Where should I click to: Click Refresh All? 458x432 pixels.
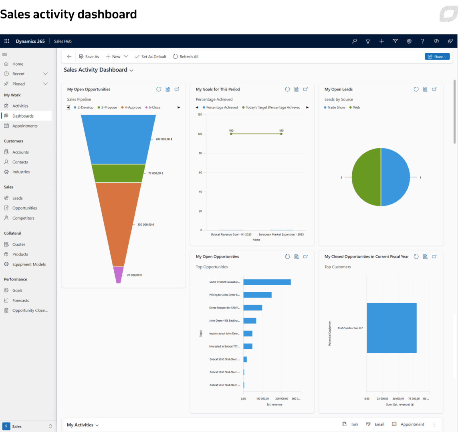click(186, 56)
